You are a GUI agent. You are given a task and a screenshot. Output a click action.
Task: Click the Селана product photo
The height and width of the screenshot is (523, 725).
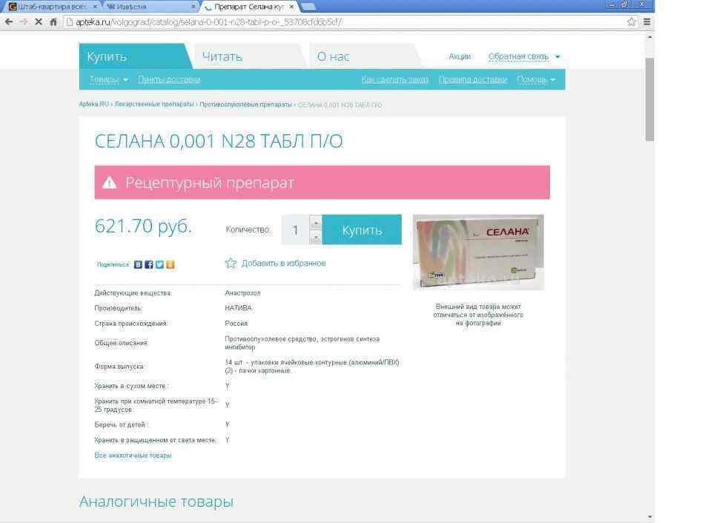tap(478, 252)
